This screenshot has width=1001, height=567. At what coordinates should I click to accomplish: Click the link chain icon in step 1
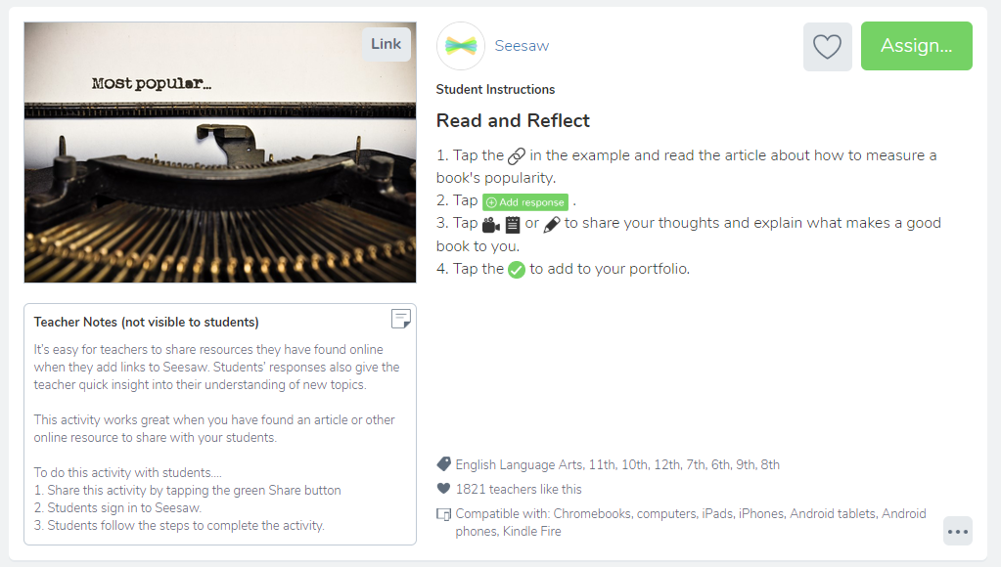[x=517, y=156]
